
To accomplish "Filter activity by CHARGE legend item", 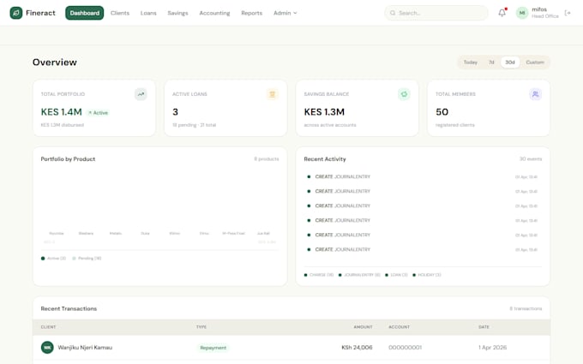I will click(x=319, y=275).
